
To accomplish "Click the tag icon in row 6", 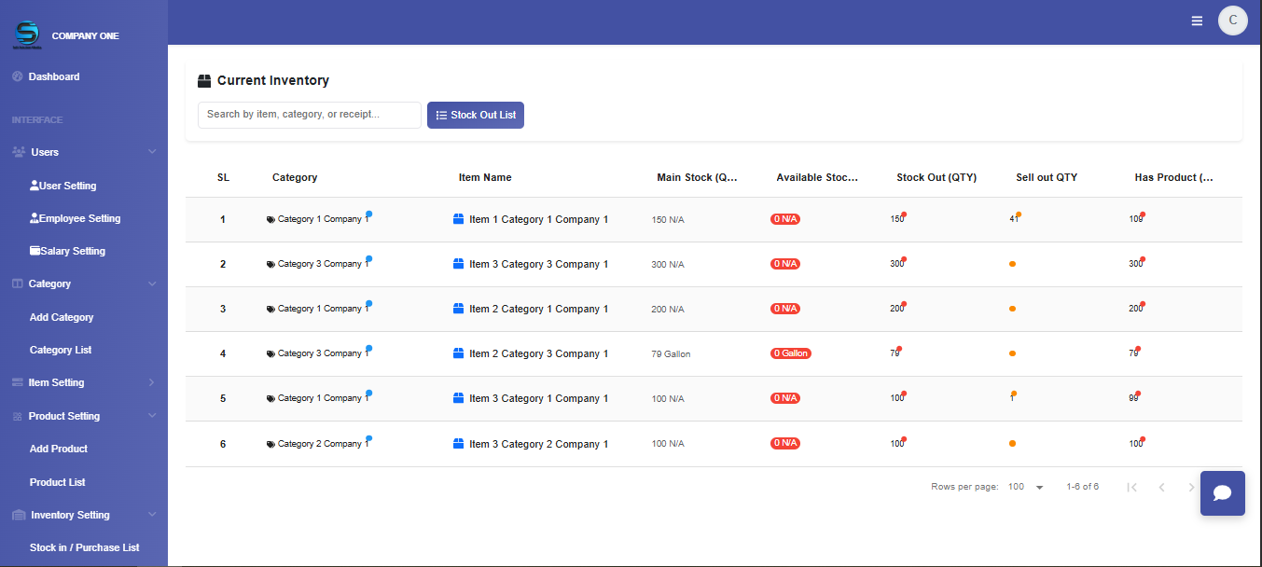I will (x=270, y=445).
